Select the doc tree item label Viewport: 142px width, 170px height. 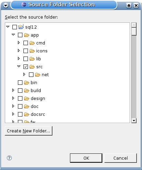coord(34,107)
